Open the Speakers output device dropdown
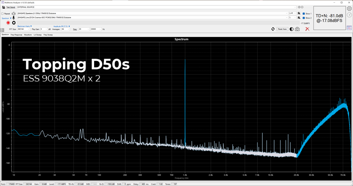Viewport: 353px width, 186px height. pos(153,13)
